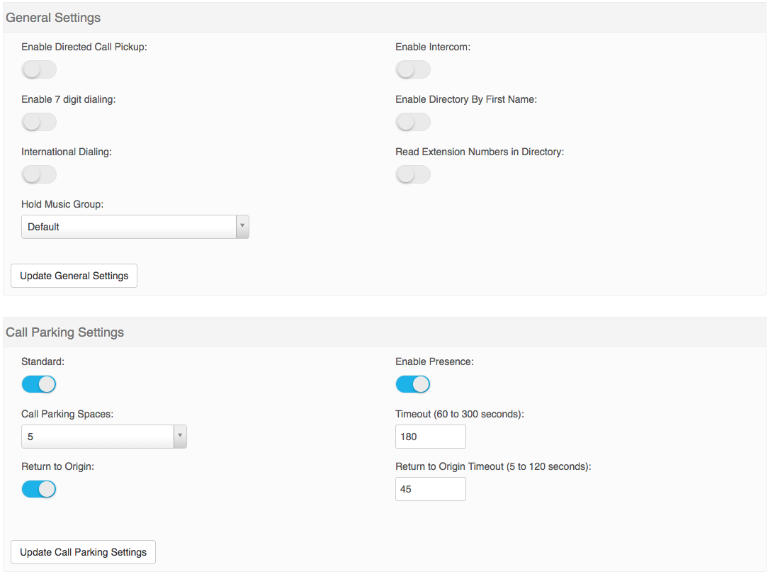Enable Read Extension Numbers in Directory
The image size is (780, 584).
click(412, 174)
